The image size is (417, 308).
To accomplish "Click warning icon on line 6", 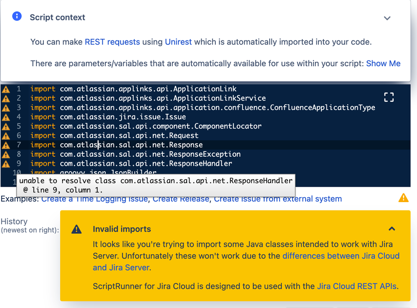I will point(6,136).
